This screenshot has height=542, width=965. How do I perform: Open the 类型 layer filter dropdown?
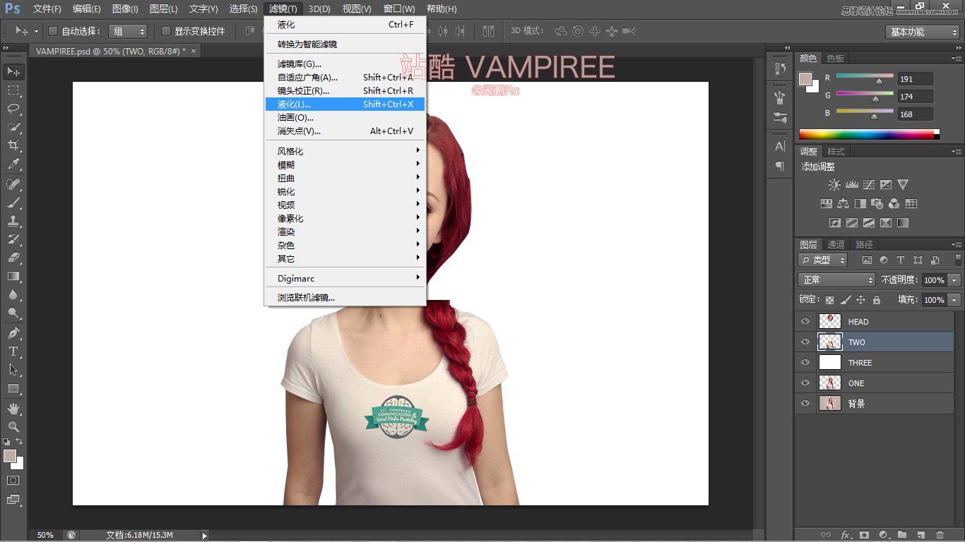(x=823, y=260)
